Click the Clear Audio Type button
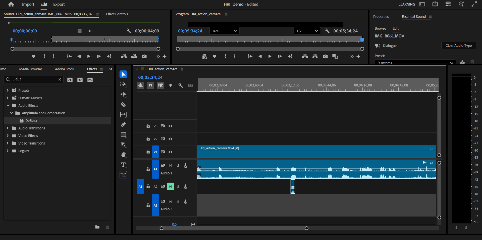The width and height of the screenshot is (482, 240). point(458,45)
